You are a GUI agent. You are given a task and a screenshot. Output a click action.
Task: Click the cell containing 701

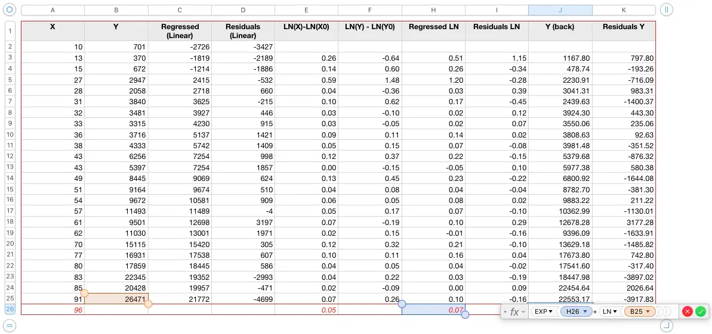tap(116, 46)
